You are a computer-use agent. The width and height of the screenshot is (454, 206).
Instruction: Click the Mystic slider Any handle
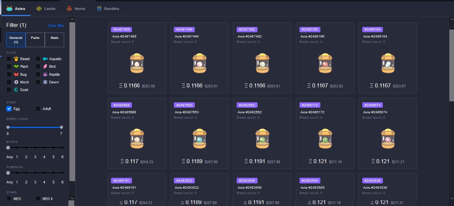[x=8, y=148]
